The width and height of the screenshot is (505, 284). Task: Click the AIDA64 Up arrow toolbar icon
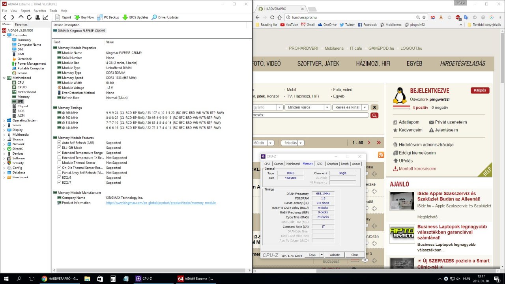click(x=21, y=17)
